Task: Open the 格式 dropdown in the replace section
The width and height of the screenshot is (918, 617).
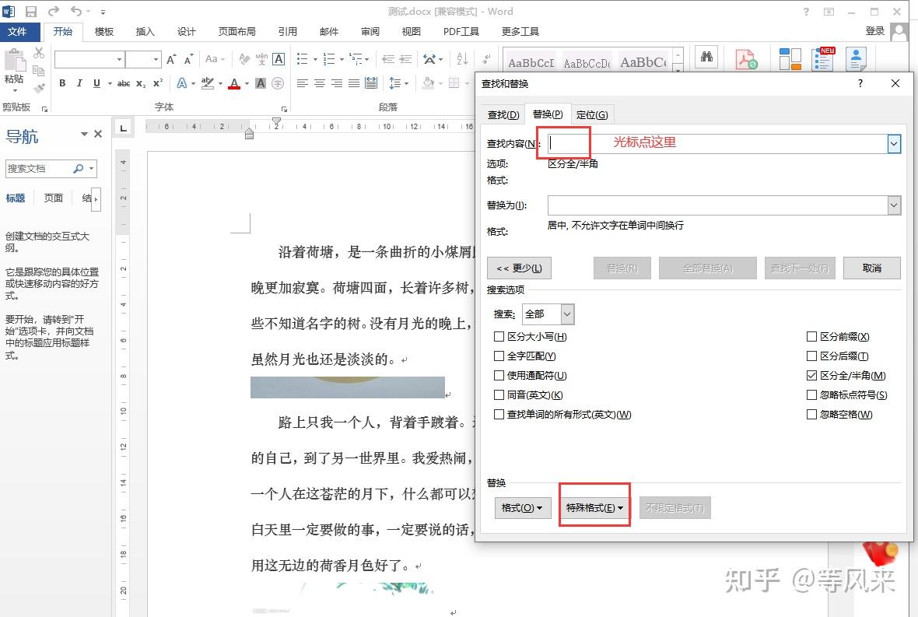Action: [x=522, y=507]
